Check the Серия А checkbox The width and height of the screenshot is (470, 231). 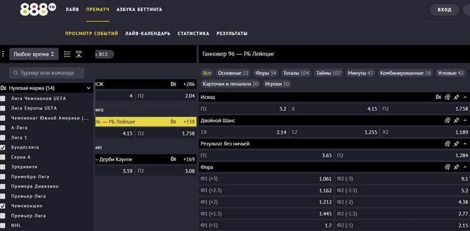[3, 157]
